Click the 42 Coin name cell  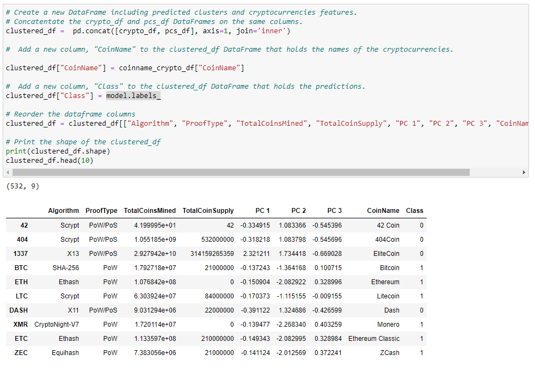coord(388,225)
